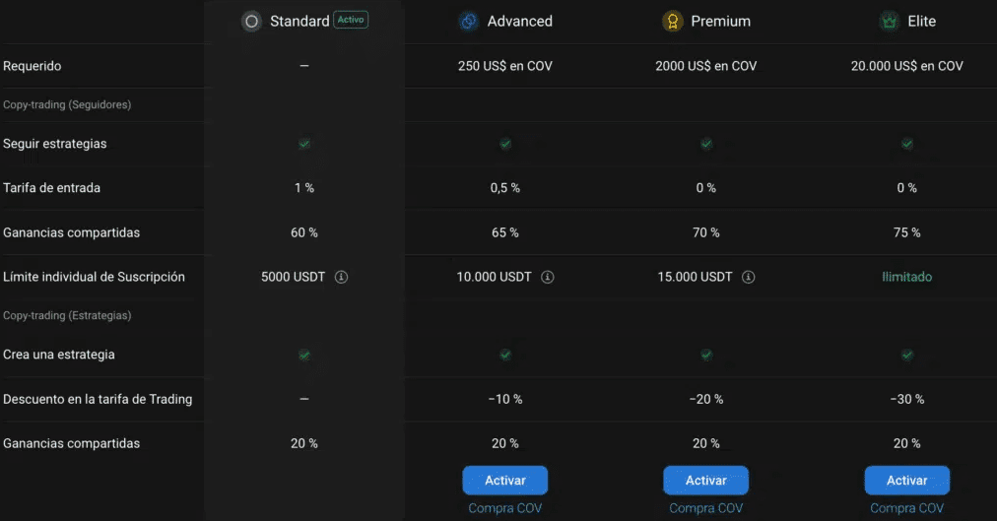Click Seguir estrategias checkmark under Standard

[304, 144]
